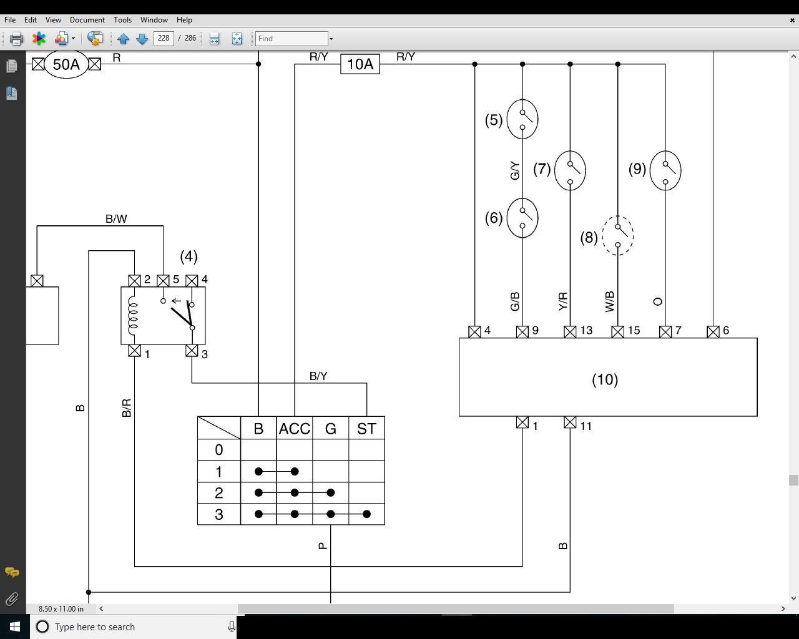Click the Fit One Full Page icon
The width and height of the screenshot is (799, 639).
[237, 39]
